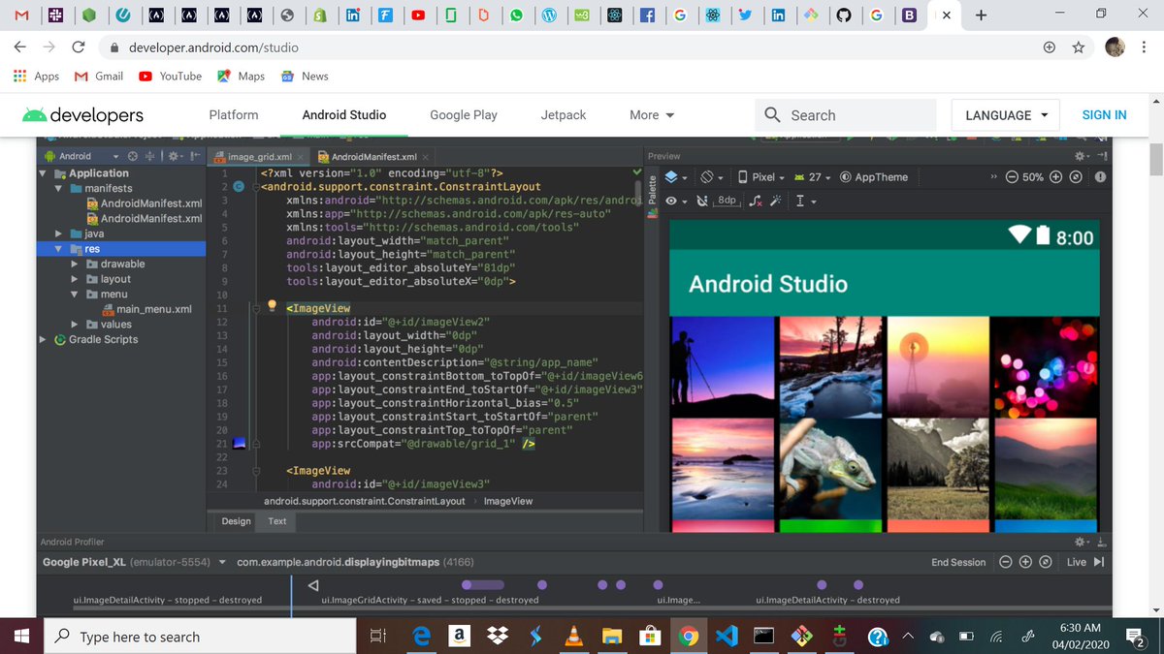
Task: Bookmark this page with the star icon
Action: click(x=1078, y=47)
